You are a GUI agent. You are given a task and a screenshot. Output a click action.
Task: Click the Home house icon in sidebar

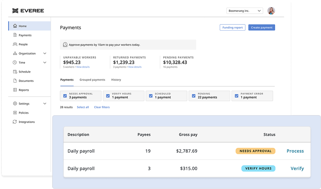point(15,26)
